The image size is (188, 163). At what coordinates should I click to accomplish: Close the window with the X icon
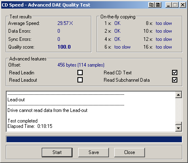pos(183,5)
